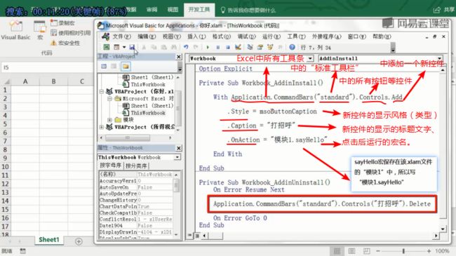Screen dimensions: 456x256
Task: Click the Insert UserForm toolbar icon
Action: [x=116, y=47]
